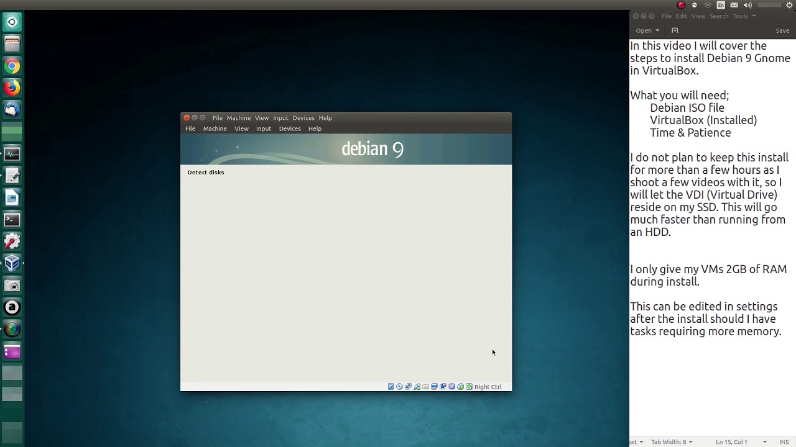Launch Firefox from the launcher
This screenshot has width=796, height=447.
click(x=12, y=88)
